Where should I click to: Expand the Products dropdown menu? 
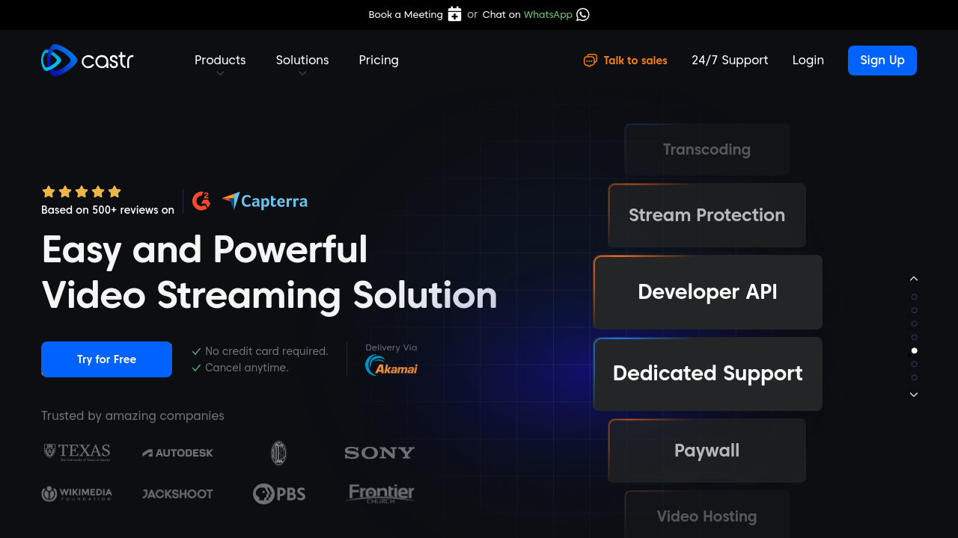tap(220, 61)
